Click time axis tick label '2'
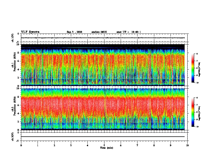This screenshot has height=163, width=211. click(x=54, y=145)
